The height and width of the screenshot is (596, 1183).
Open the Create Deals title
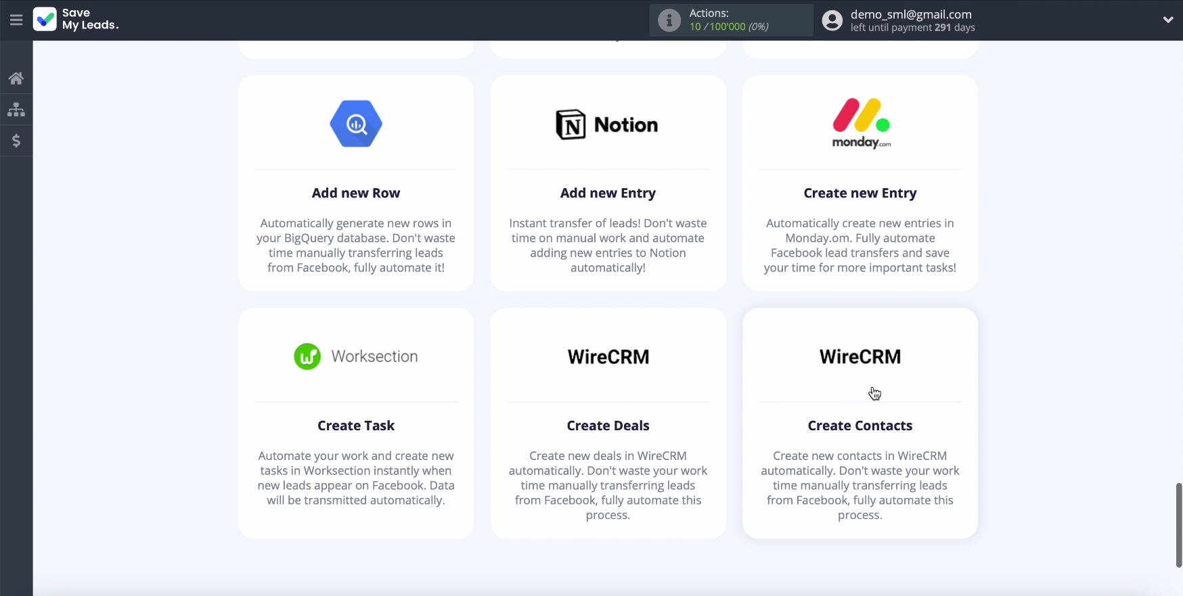click(608, 426)
